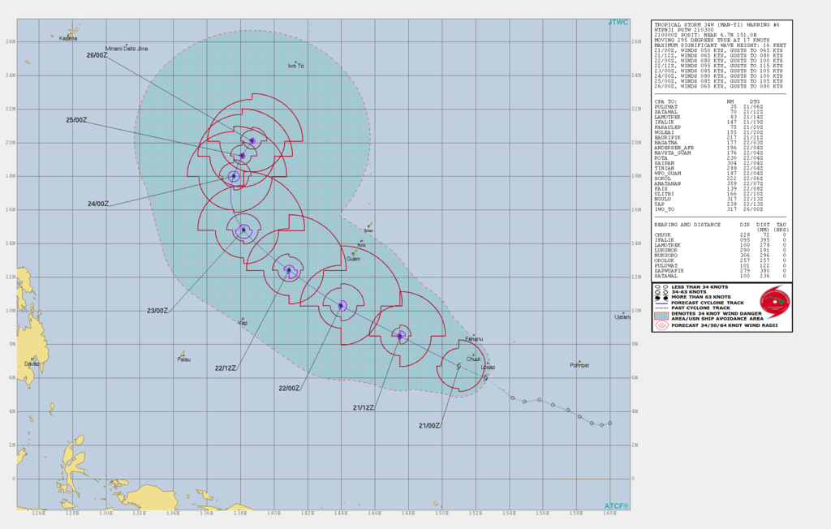Click the Maximum Significant Wave Height line
The image size is (831, 529).
(x=721, y=45)
